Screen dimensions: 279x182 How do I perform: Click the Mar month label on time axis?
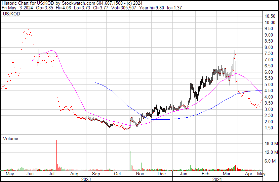pyautogui.click(x=227, y=174)
